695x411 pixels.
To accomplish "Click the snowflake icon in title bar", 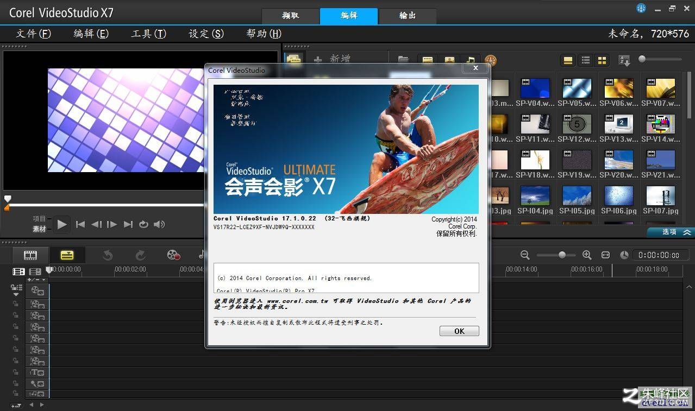I will [x=641, y=8].
